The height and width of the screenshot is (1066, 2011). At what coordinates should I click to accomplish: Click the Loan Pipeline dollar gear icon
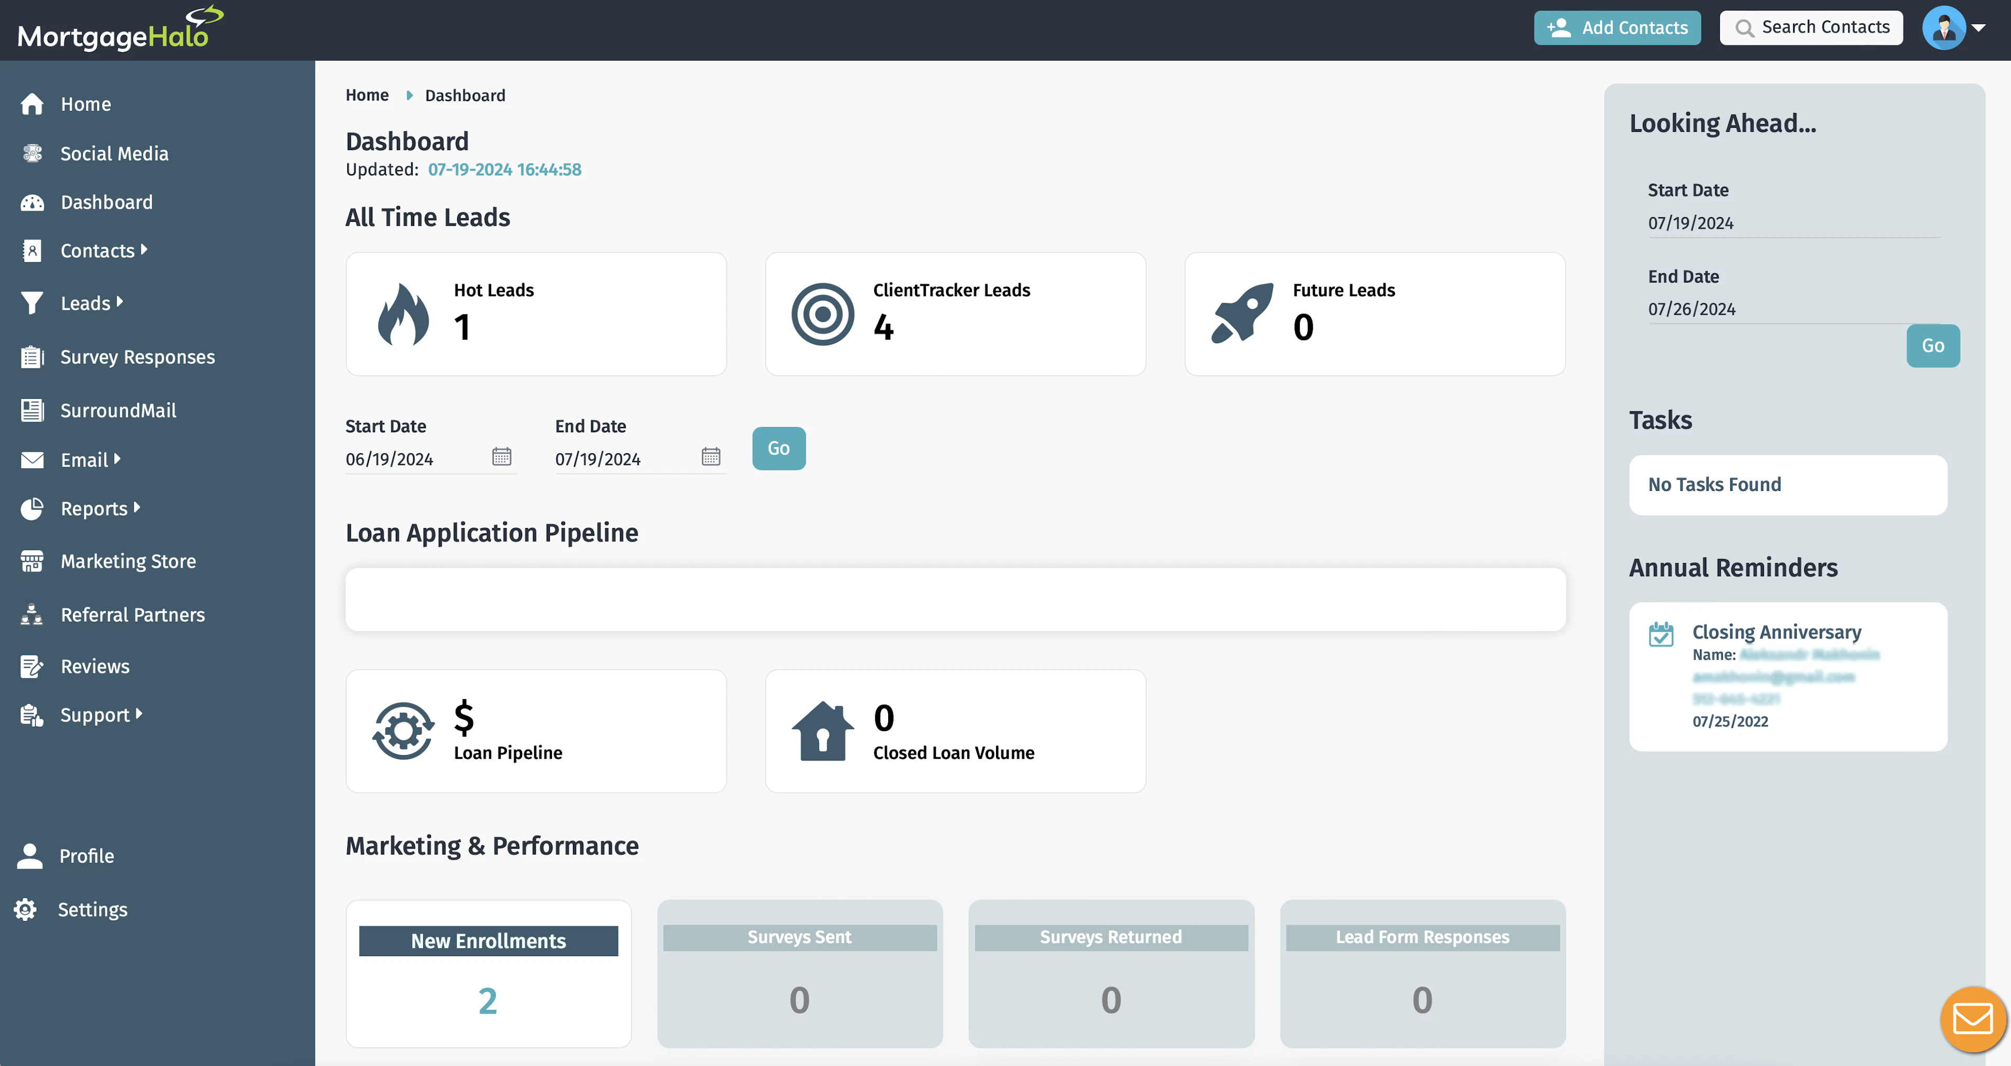coord(403,731)
